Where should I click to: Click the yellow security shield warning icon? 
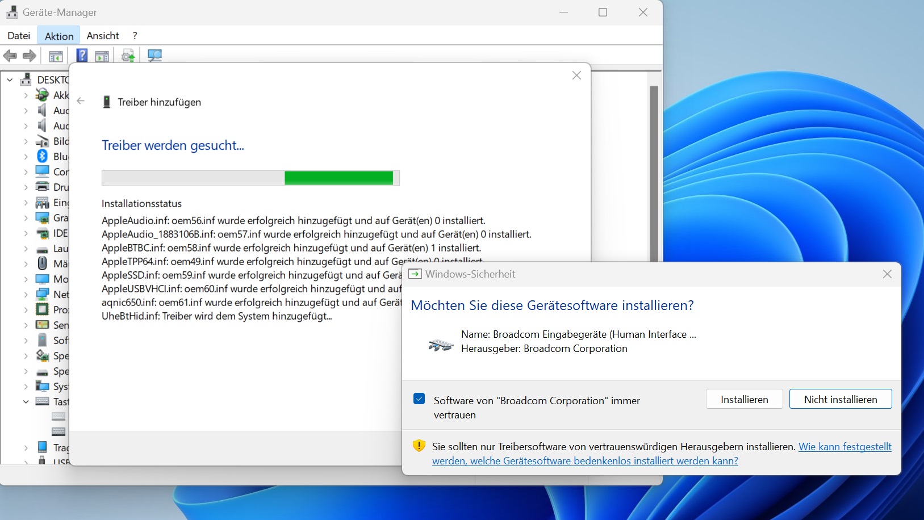point(419,446)
